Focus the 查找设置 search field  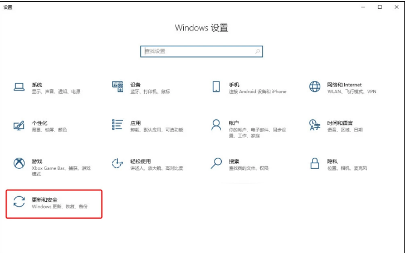click(198, 51)
